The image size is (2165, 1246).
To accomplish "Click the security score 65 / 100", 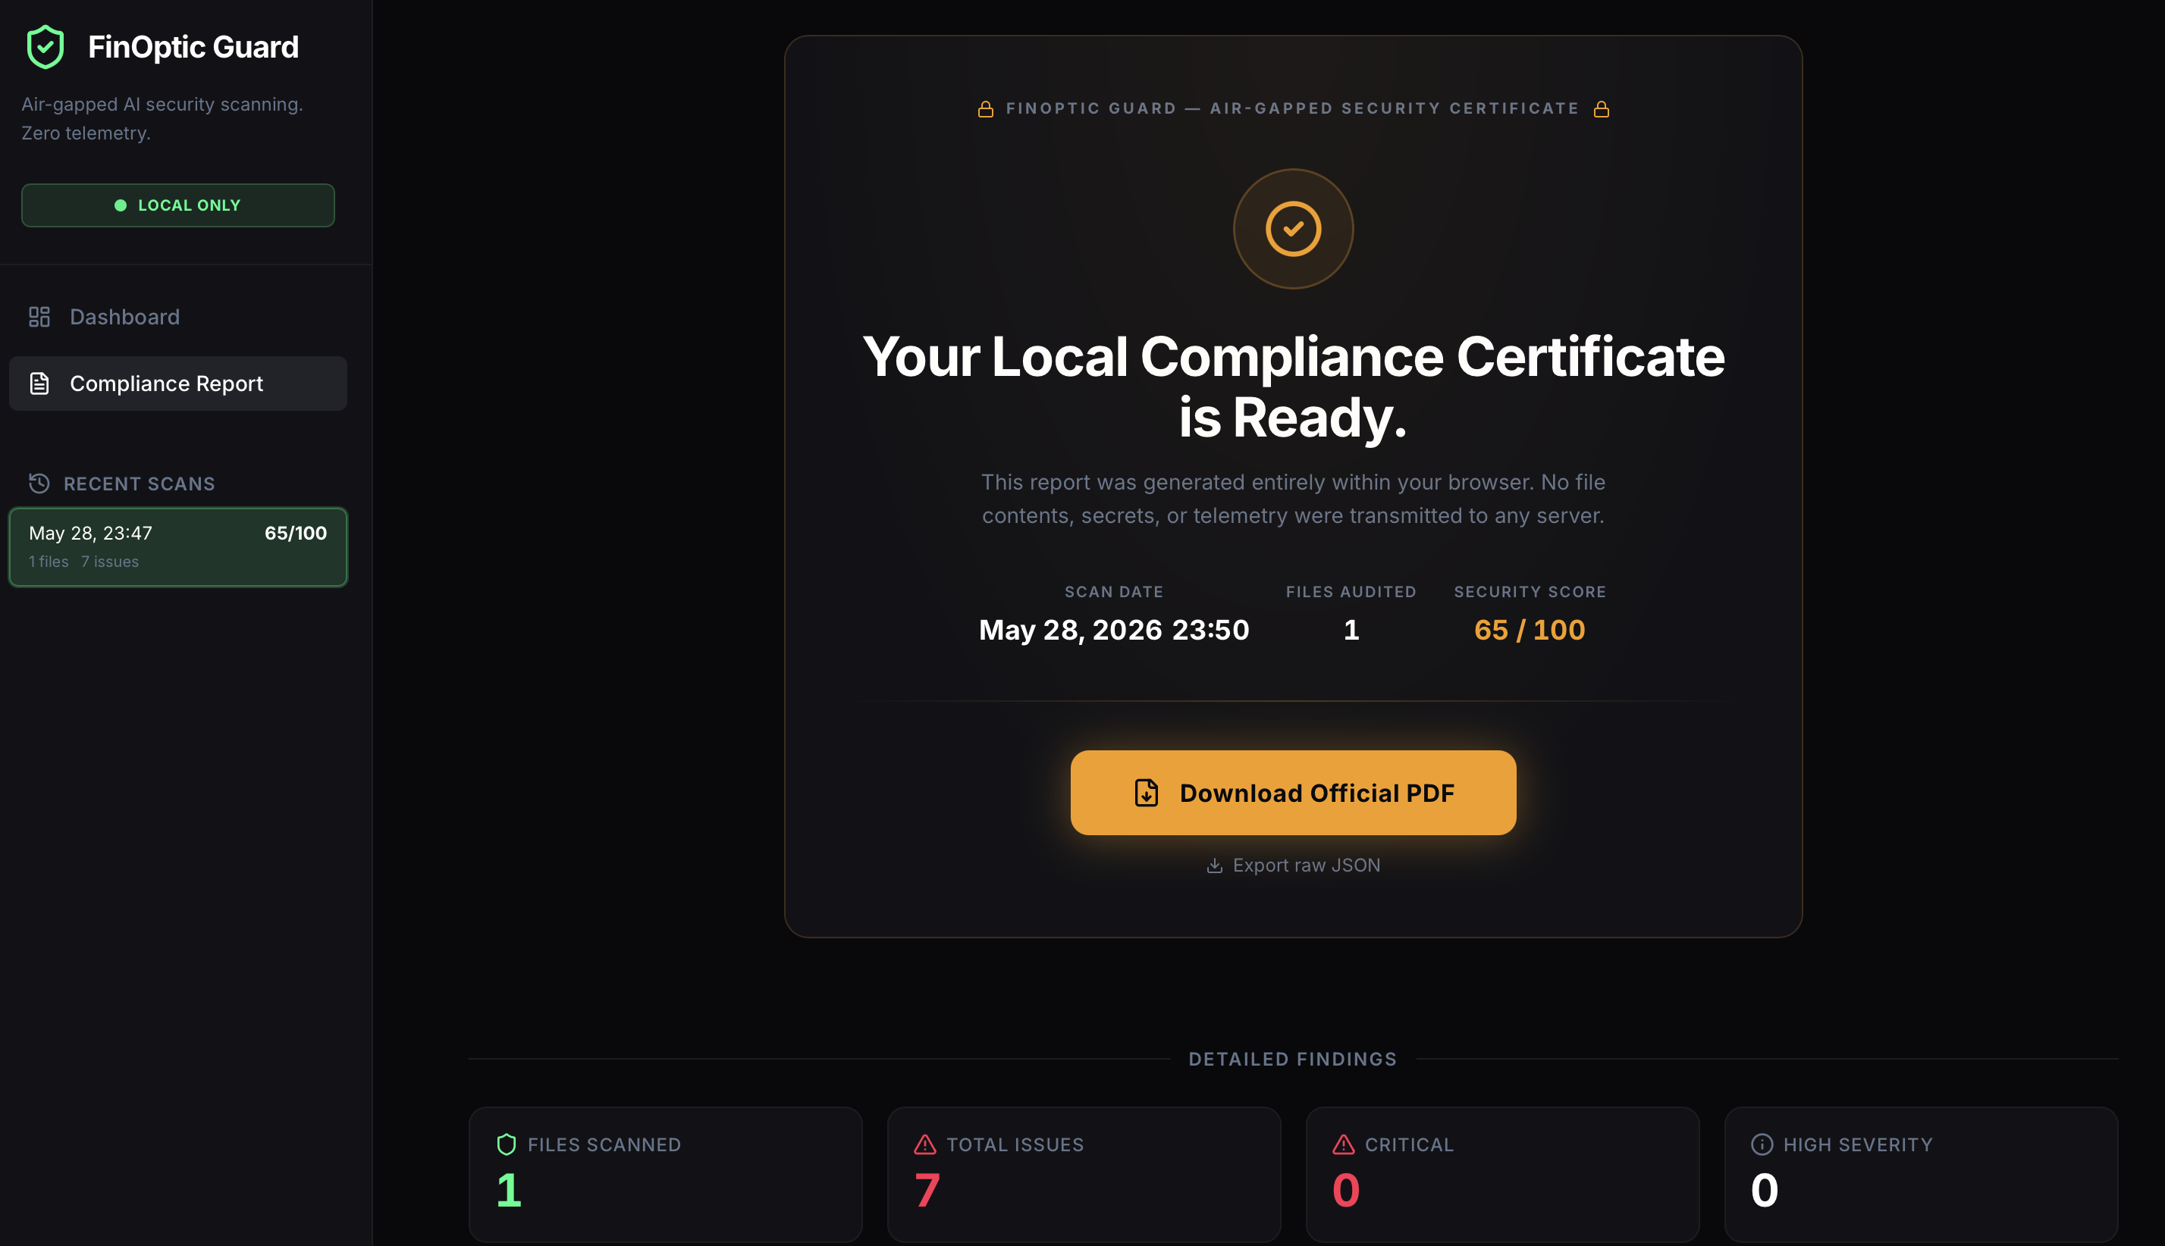I will [1529, 630].
